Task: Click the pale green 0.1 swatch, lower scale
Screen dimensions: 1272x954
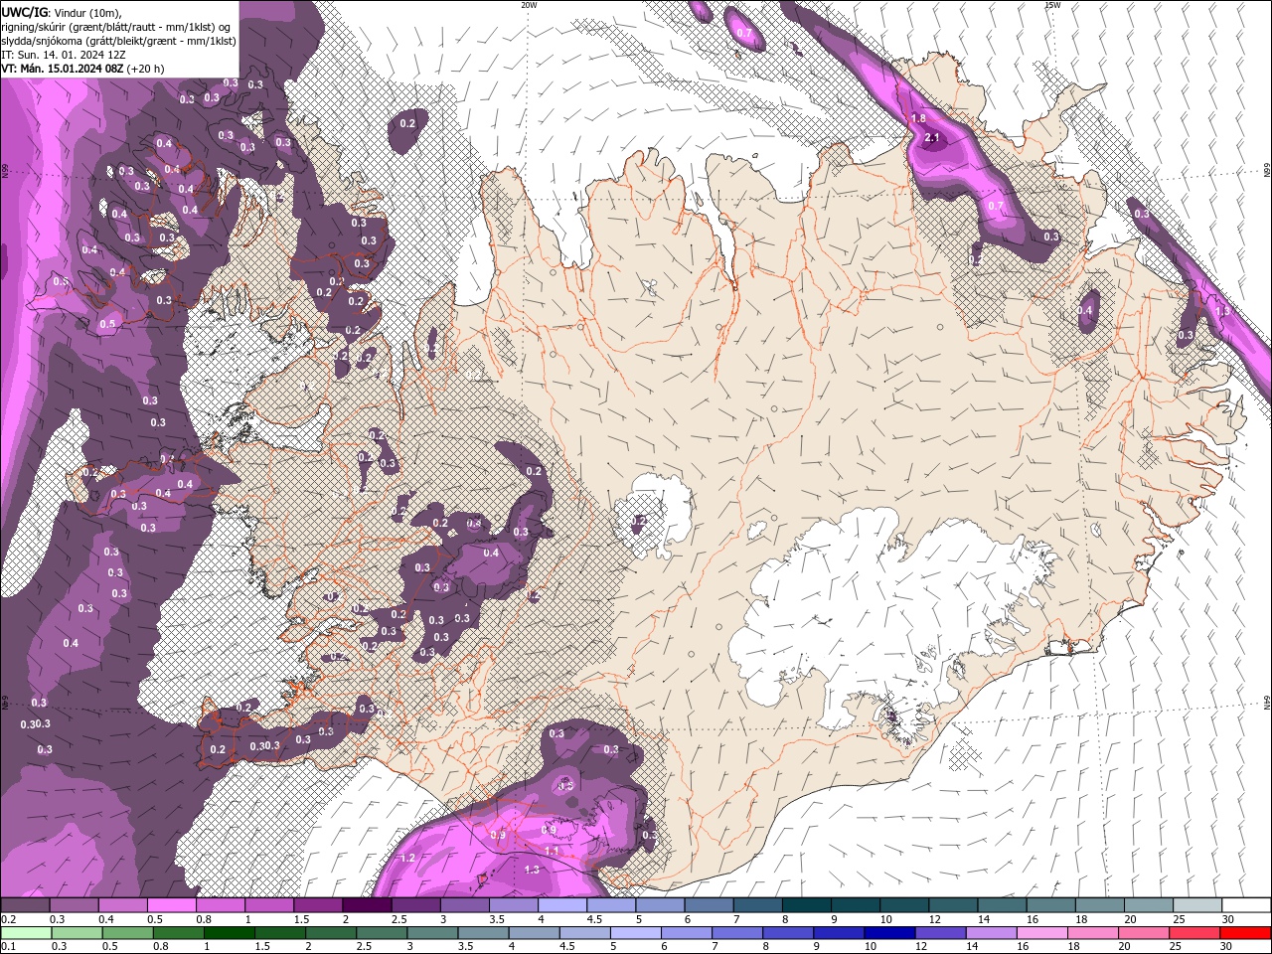Action: pos(26,933)
